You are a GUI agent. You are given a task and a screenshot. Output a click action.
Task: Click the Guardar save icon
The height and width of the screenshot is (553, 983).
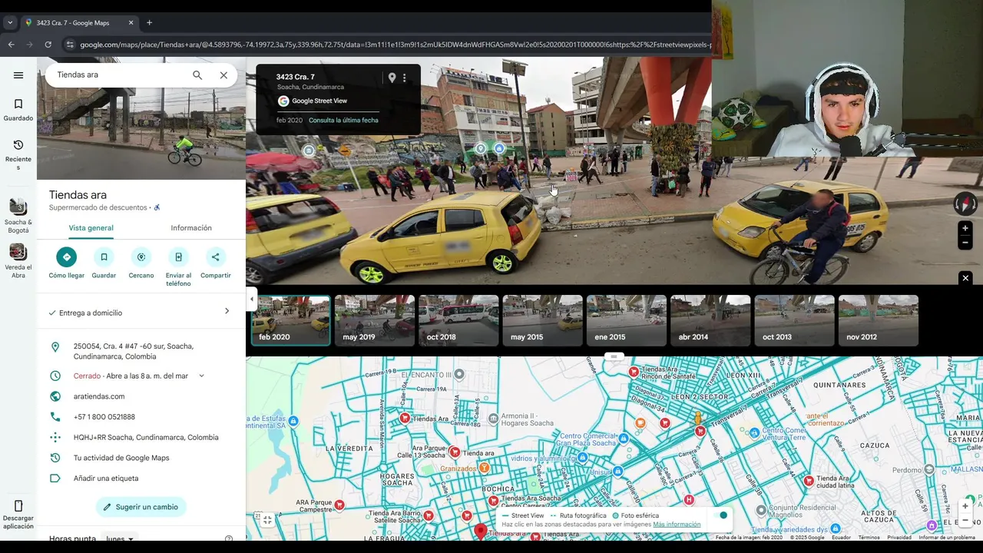coord(104,257)
